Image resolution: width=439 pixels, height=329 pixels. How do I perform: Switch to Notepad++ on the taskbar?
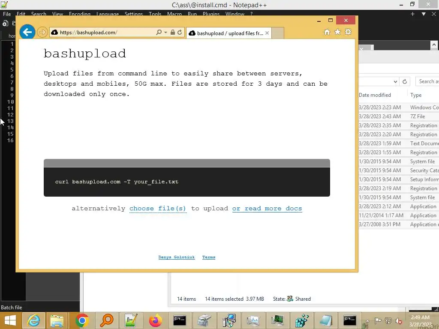(x=131, y=320)
